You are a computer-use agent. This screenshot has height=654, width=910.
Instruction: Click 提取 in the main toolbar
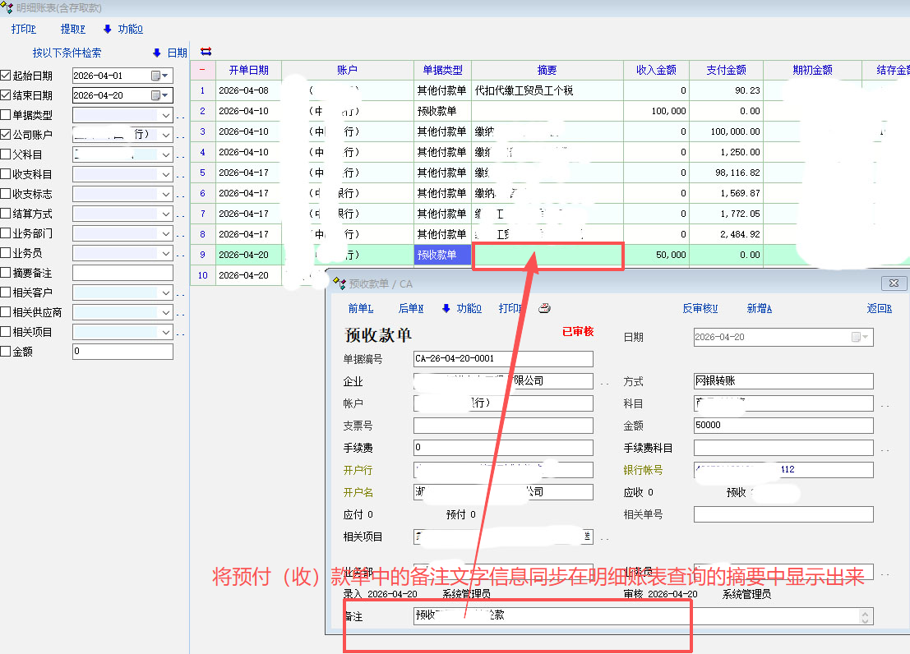[72, 29]
